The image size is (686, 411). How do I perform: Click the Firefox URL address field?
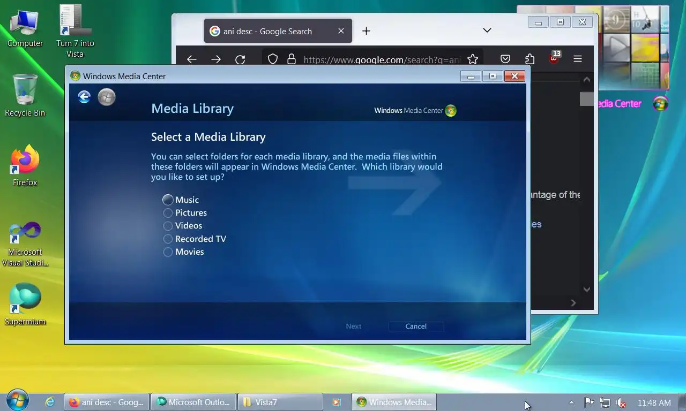coord(382,59)
